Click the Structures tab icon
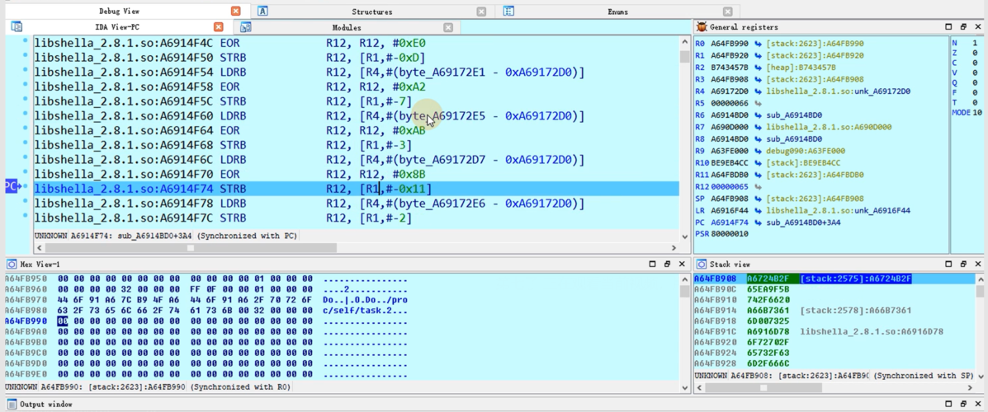This screenshot has width=988, height=412. (262, 12)
